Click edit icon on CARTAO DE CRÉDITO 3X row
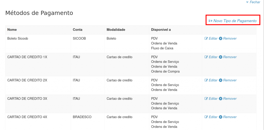The height and width of the screenshot is (130, 264). (x=206, y=99)
